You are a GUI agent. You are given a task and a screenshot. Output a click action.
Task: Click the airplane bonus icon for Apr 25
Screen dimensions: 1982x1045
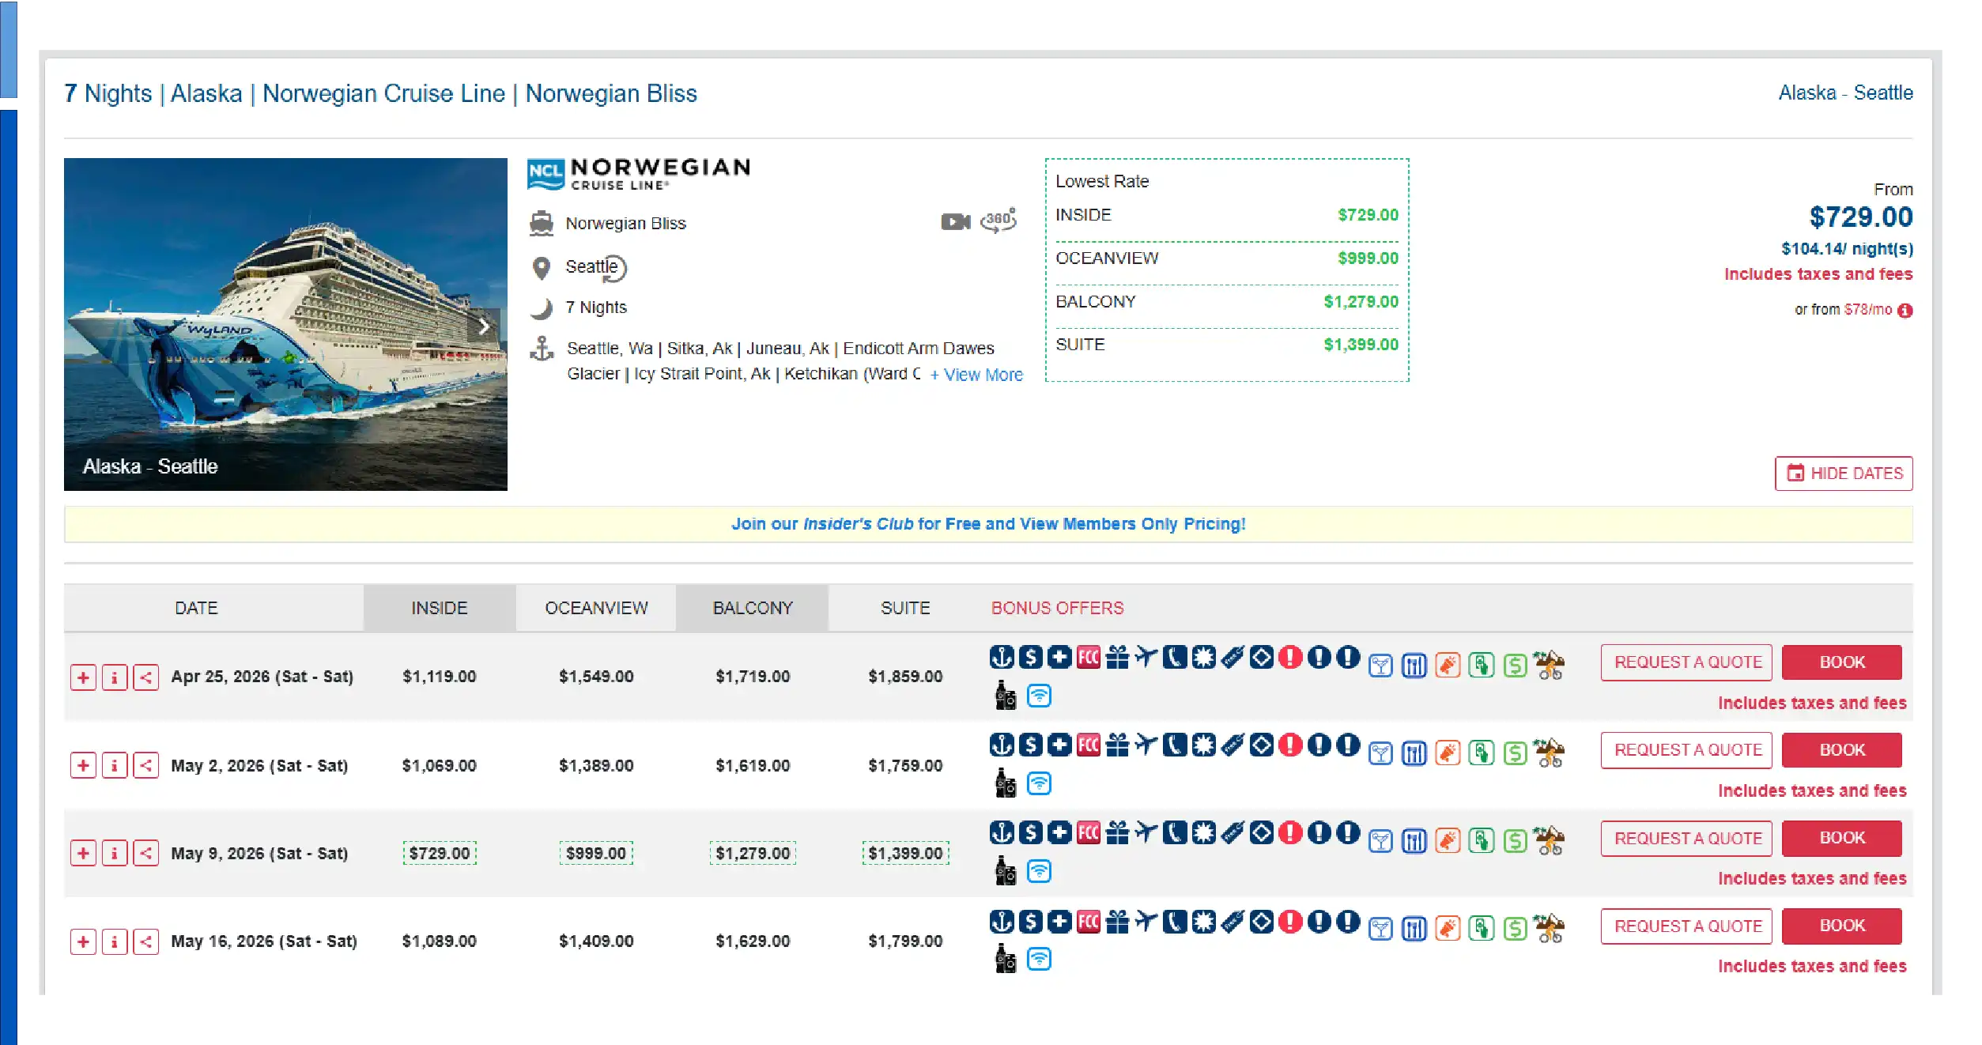click(1146, 657)
